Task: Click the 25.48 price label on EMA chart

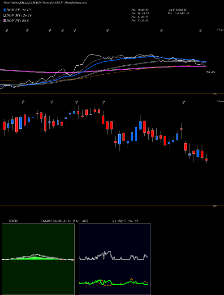Action: point(211,72)
